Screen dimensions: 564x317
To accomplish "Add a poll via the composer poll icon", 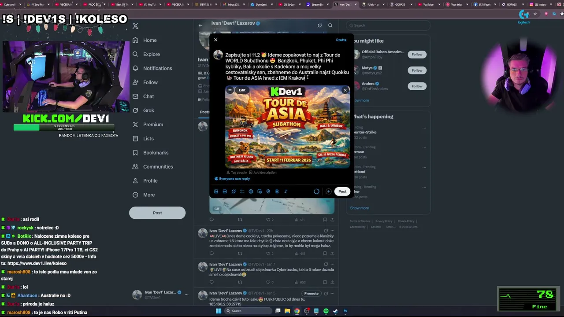I will coord(242,192).
